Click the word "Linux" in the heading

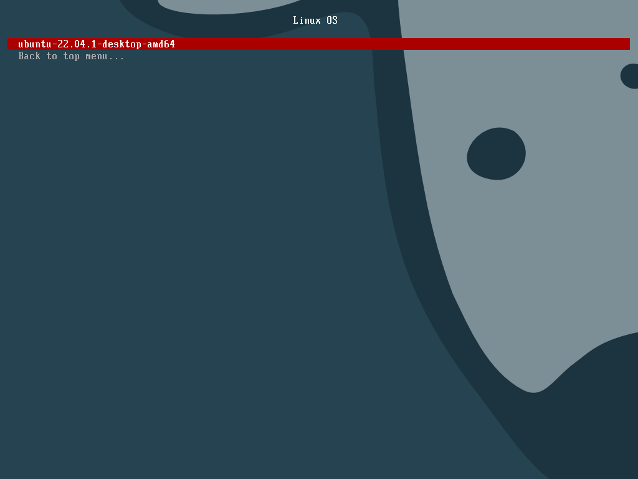click(x=307, y=21)
